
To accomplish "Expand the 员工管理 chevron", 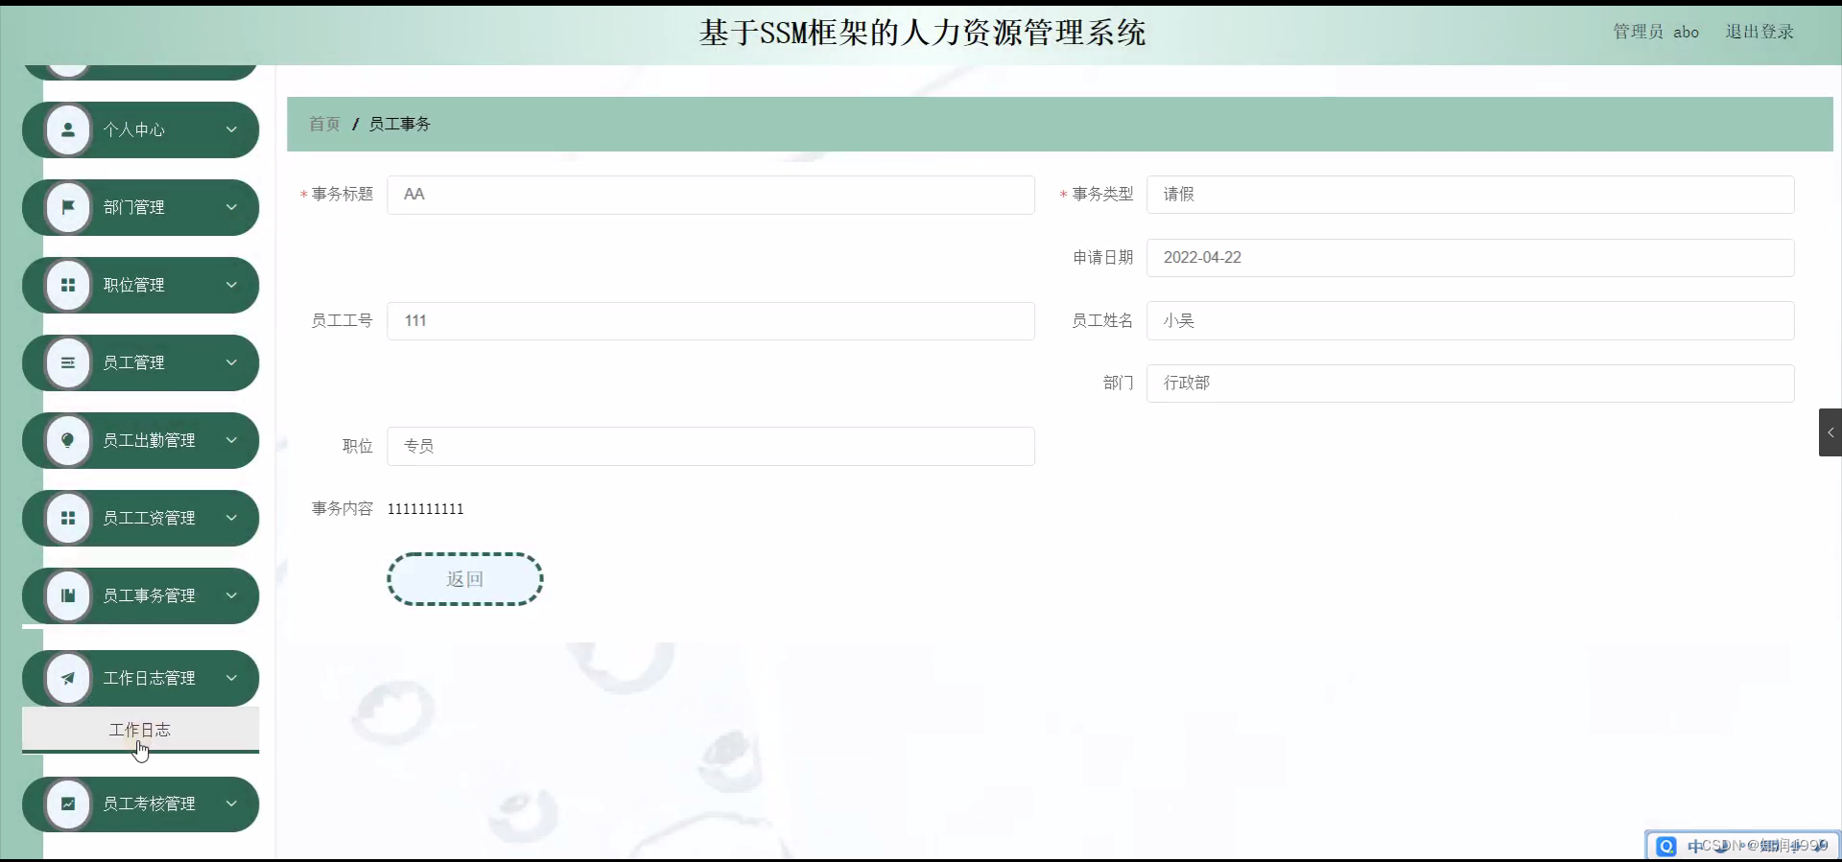I will coord(231,362).
